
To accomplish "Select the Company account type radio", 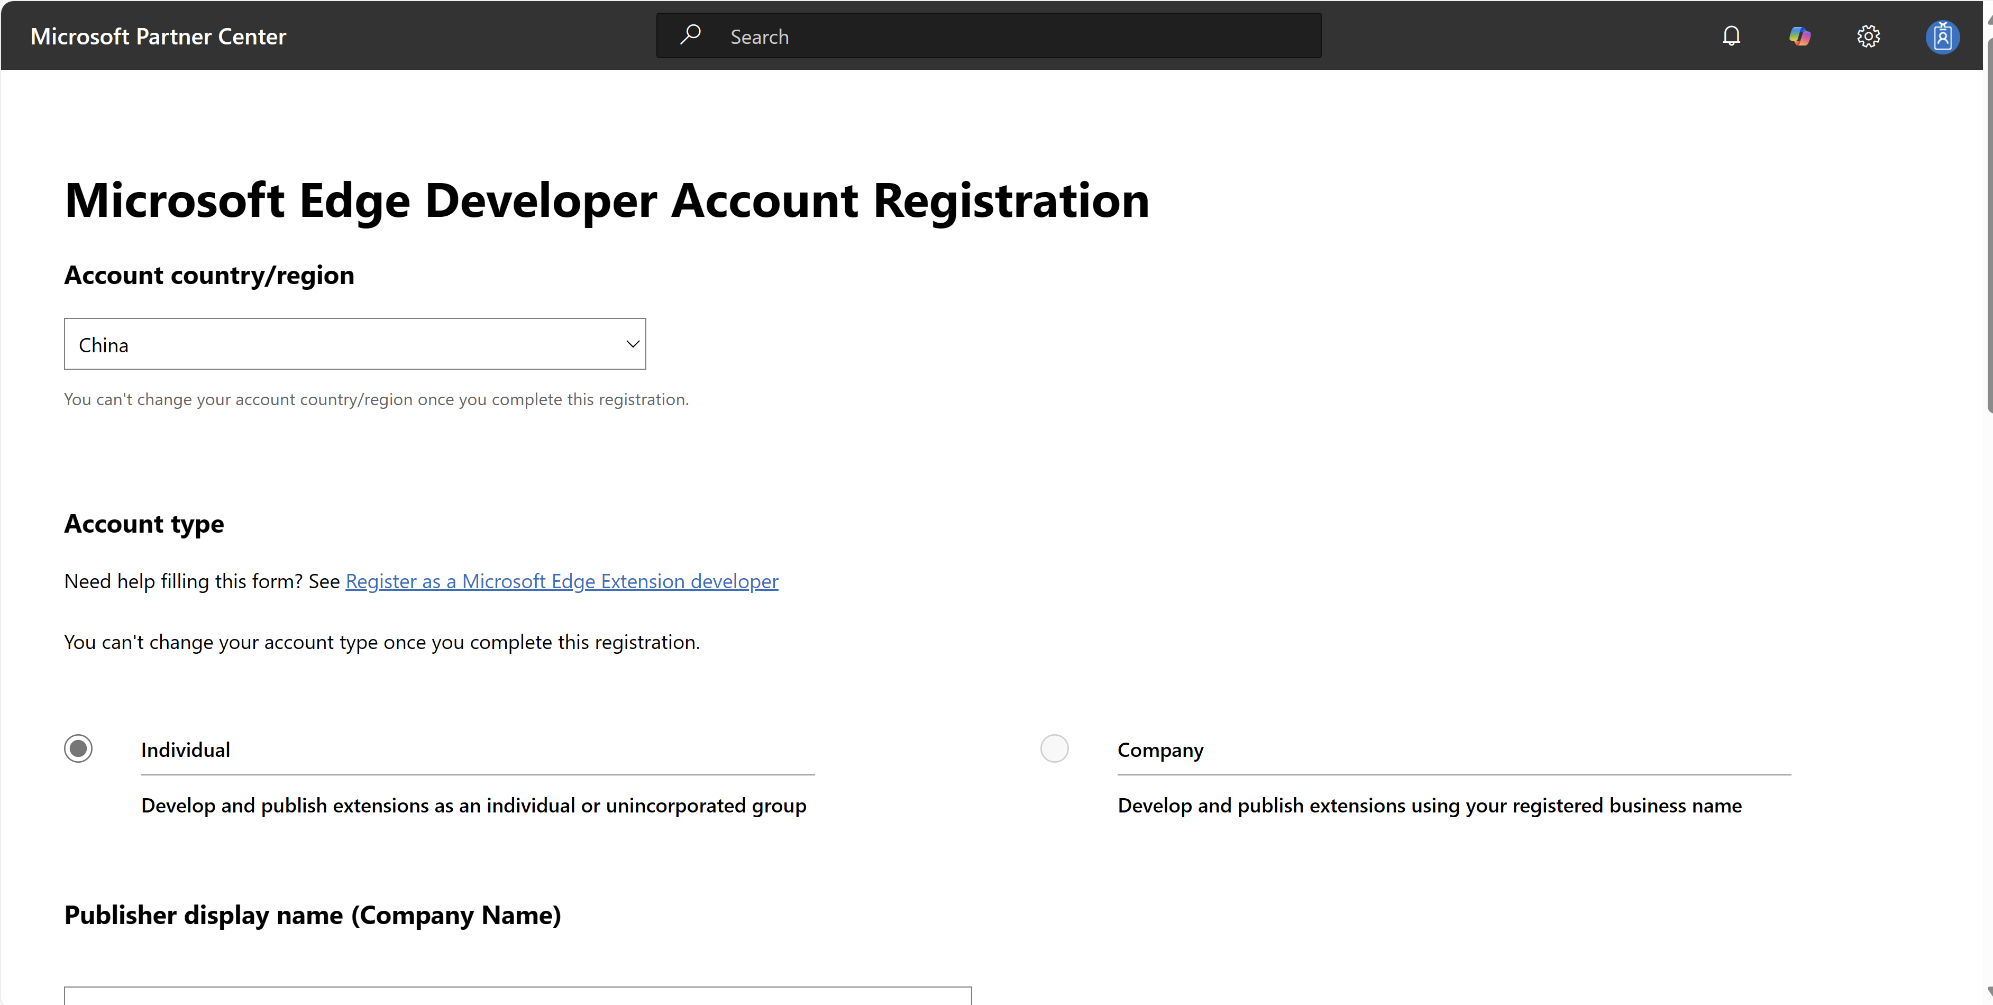I will click(1055, 749).
